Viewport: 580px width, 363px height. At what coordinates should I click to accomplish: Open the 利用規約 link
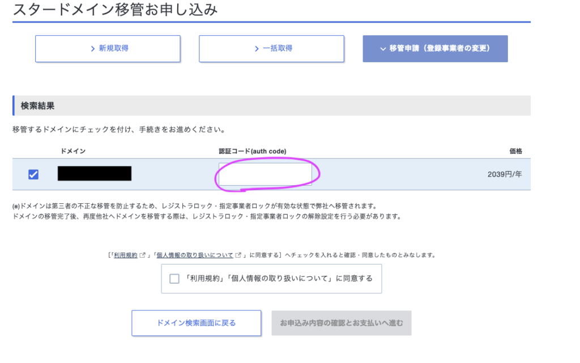coord(125,255)
